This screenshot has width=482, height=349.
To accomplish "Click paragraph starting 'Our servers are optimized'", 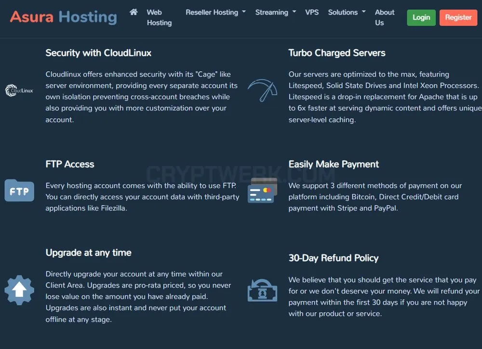I will coord(385,97).
